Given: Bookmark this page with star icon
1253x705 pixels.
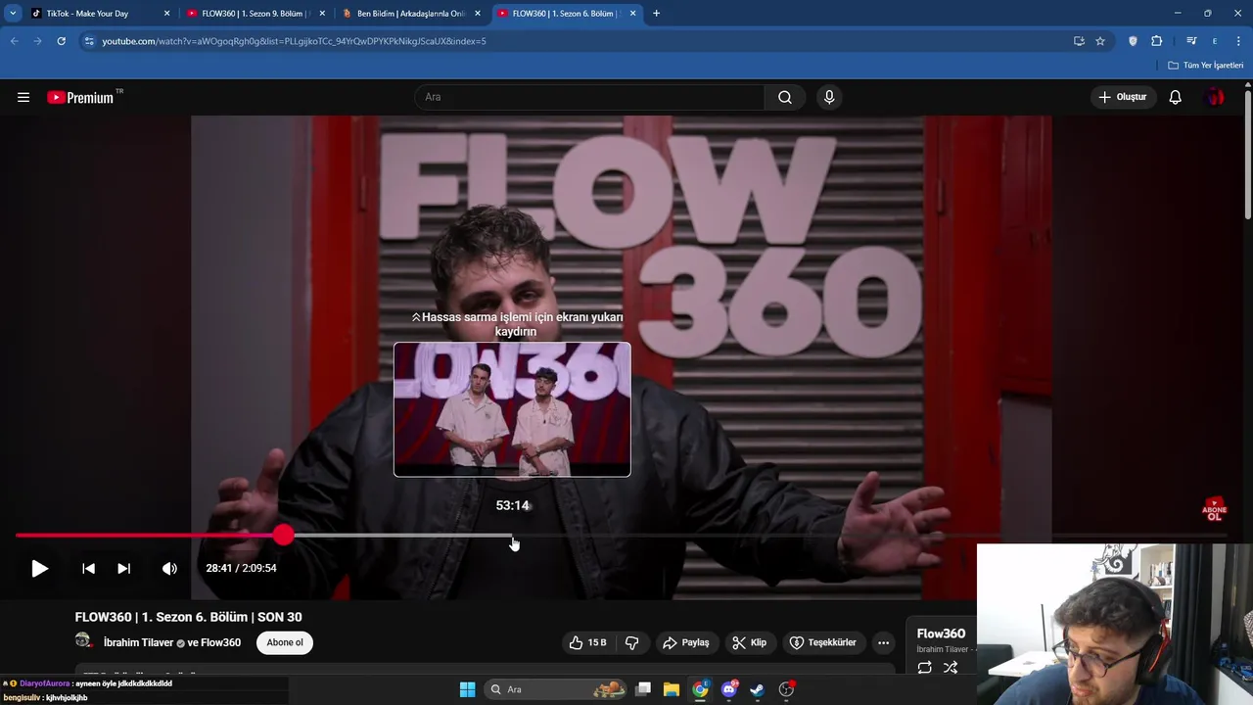Looking at the screenshot, I should (x=1100, y=41).
